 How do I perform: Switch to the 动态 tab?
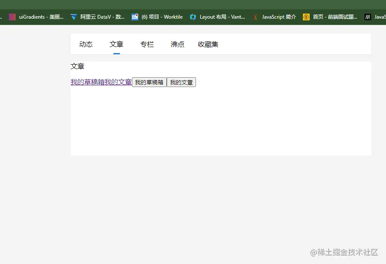click(x=86, y=44)
